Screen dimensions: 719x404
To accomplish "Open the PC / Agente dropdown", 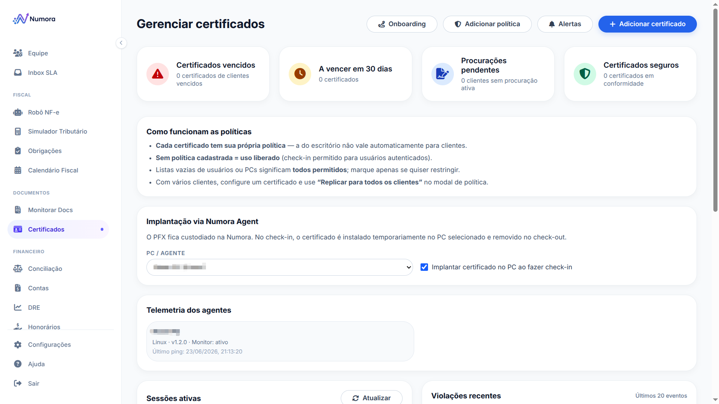I will click(x=279, y=267).
